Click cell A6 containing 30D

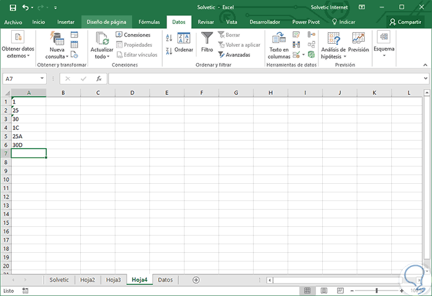(x=28, y=145)
